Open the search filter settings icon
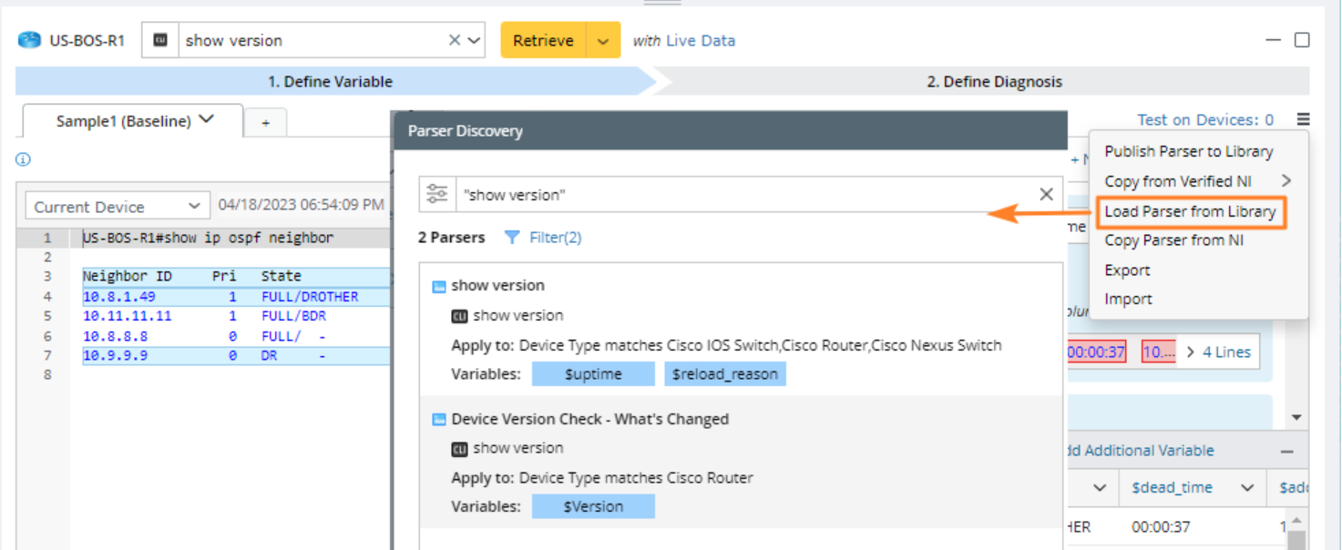The image size is (1342, 550). pyautogui.click(x=437, y=194)
